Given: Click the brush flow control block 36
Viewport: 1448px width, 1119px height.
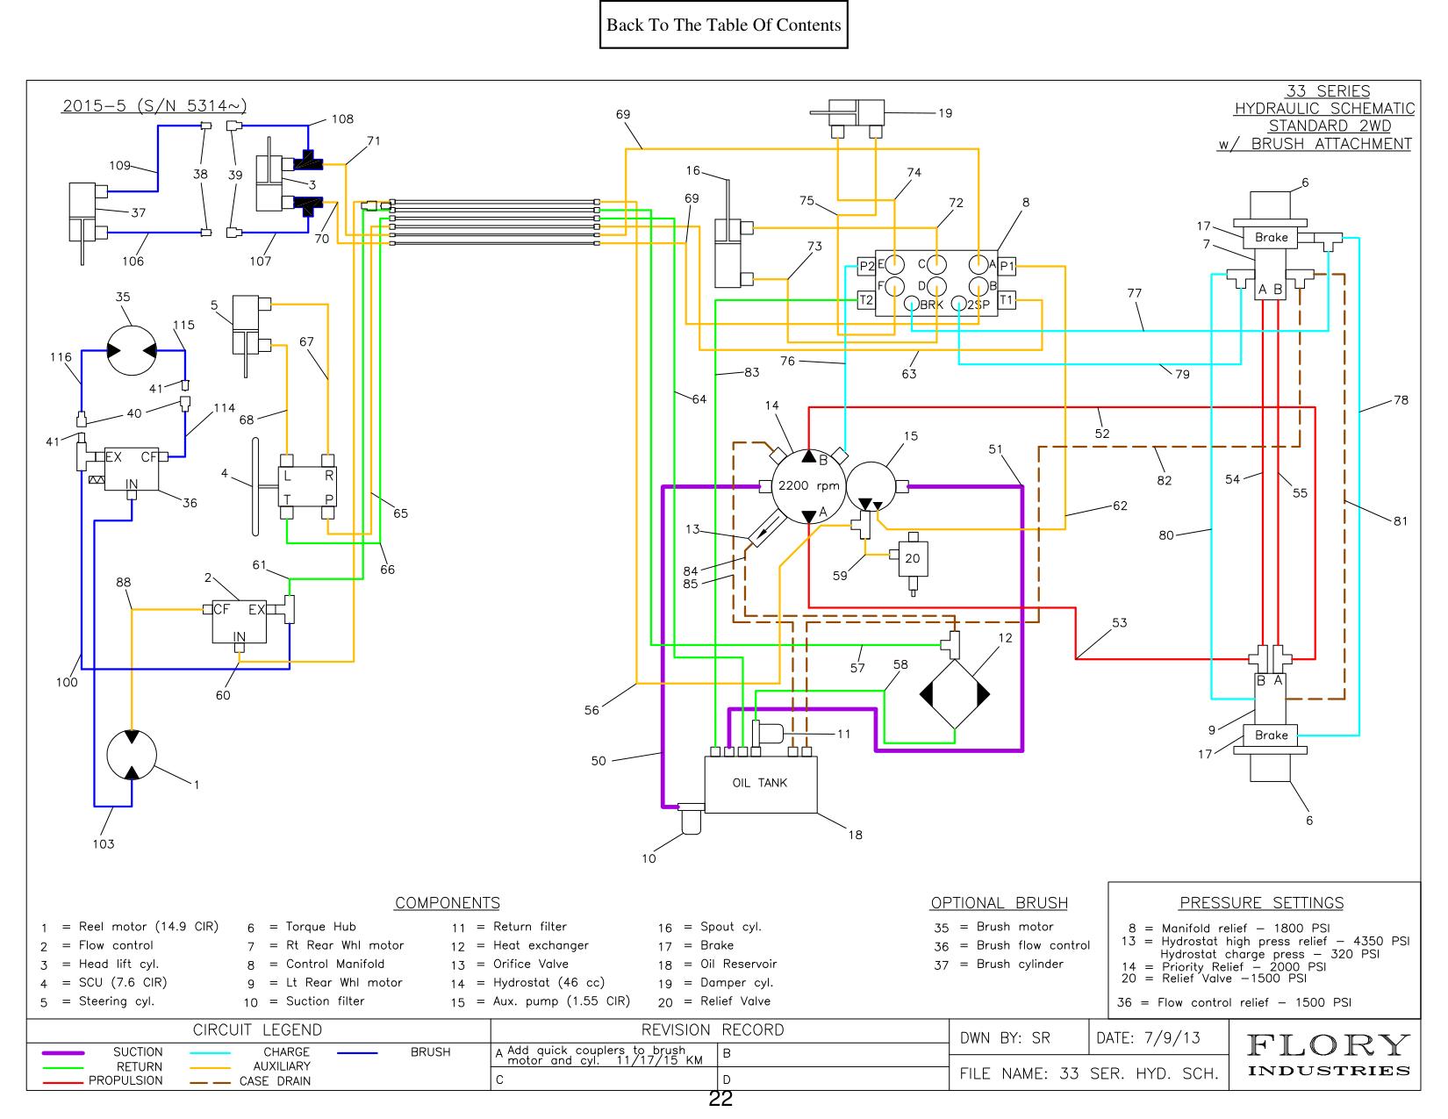Looking at the screenshot, I should point(133,469).
